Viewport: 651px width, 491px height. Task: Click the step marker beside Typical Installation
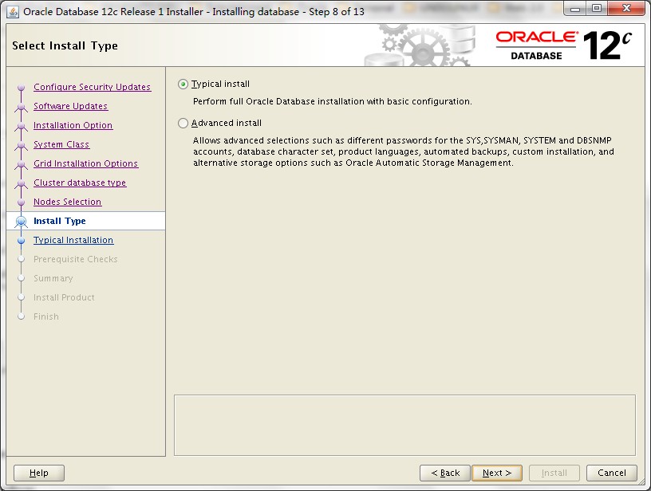[x=22, y=240]
